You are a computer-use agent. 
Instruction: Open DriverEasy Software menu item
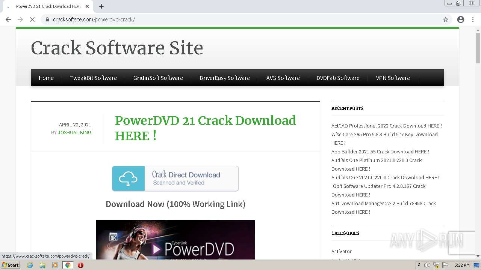point(225,78)
